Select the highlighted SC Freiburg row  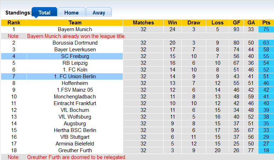75,56
